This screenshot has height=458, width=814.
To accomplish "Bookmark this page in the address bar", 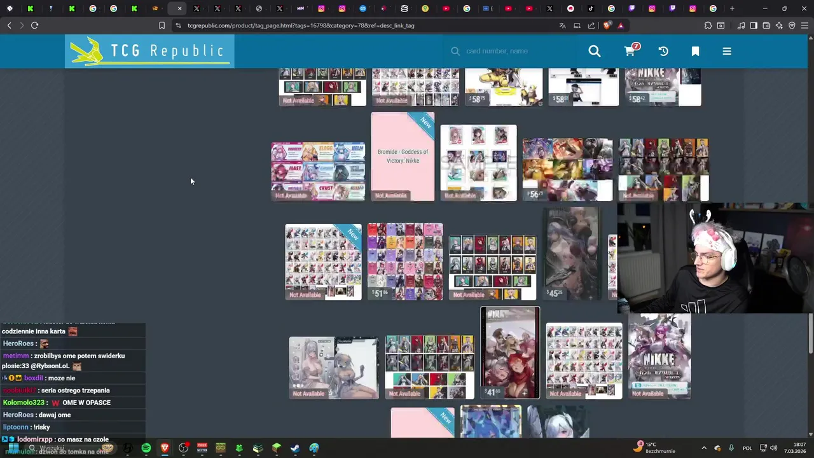I will pos(162,25).
